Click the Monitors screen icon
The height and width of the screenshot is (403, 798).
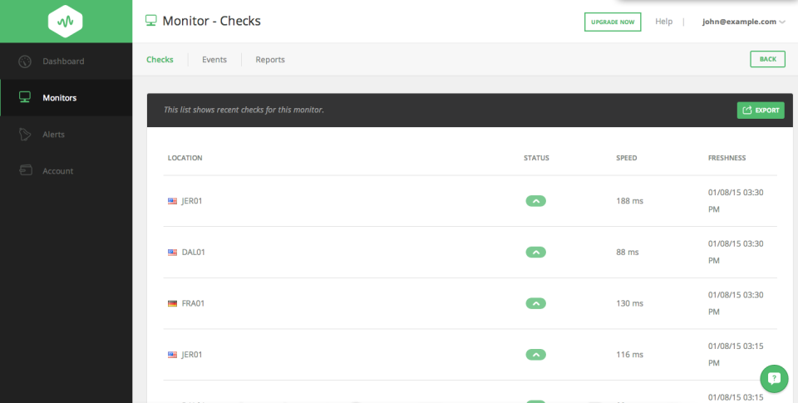click(25, 98)
